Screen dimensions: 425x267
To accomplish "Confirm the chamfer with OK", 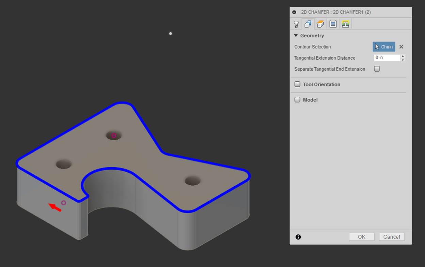I will pos(361,237).
